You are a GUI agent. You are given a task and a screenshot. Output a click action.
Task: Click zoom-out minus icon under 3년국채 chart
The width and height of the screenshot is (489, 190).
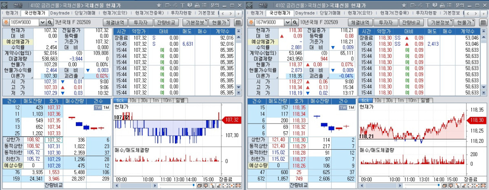[225, 186]
